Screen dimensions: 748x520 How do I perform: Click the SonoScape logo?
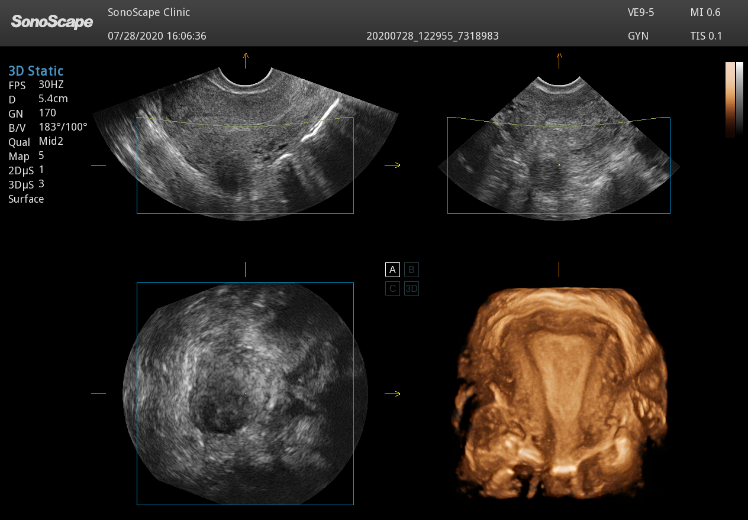point(52,22)
